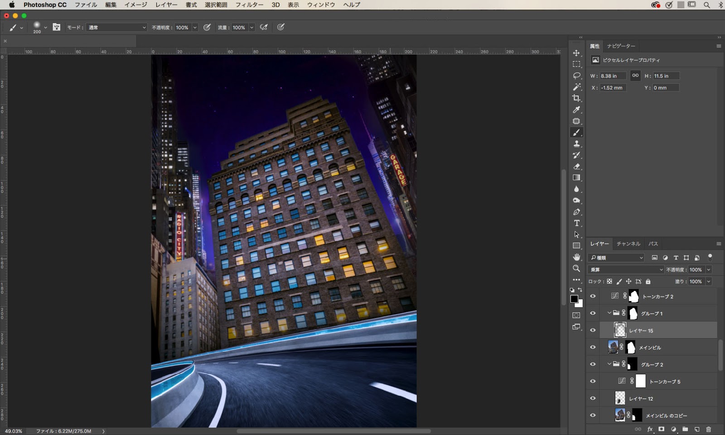The height and width of the screenshot is (435, 725).
Task: Select the Eyedropper tool
Action: pos(576,110)
